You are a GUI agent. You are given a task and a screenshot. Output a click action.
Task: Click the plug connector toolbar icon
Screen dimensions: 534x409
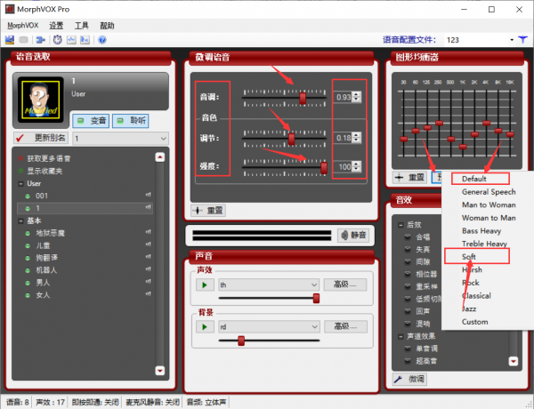(41, 40)
